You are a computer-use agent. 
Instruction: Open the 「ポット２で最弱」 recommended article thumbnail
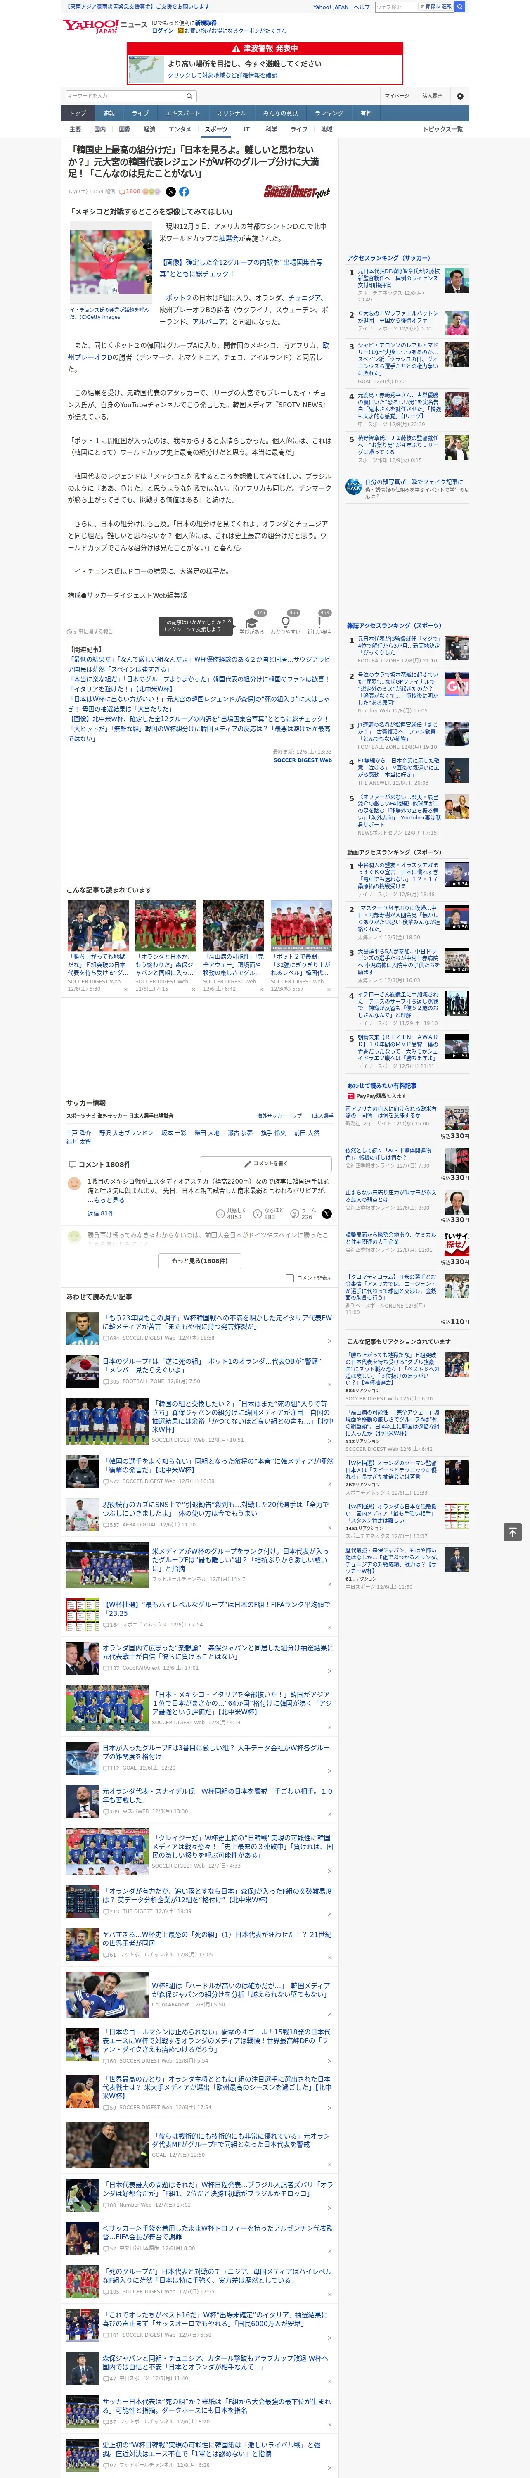(301, 926)
